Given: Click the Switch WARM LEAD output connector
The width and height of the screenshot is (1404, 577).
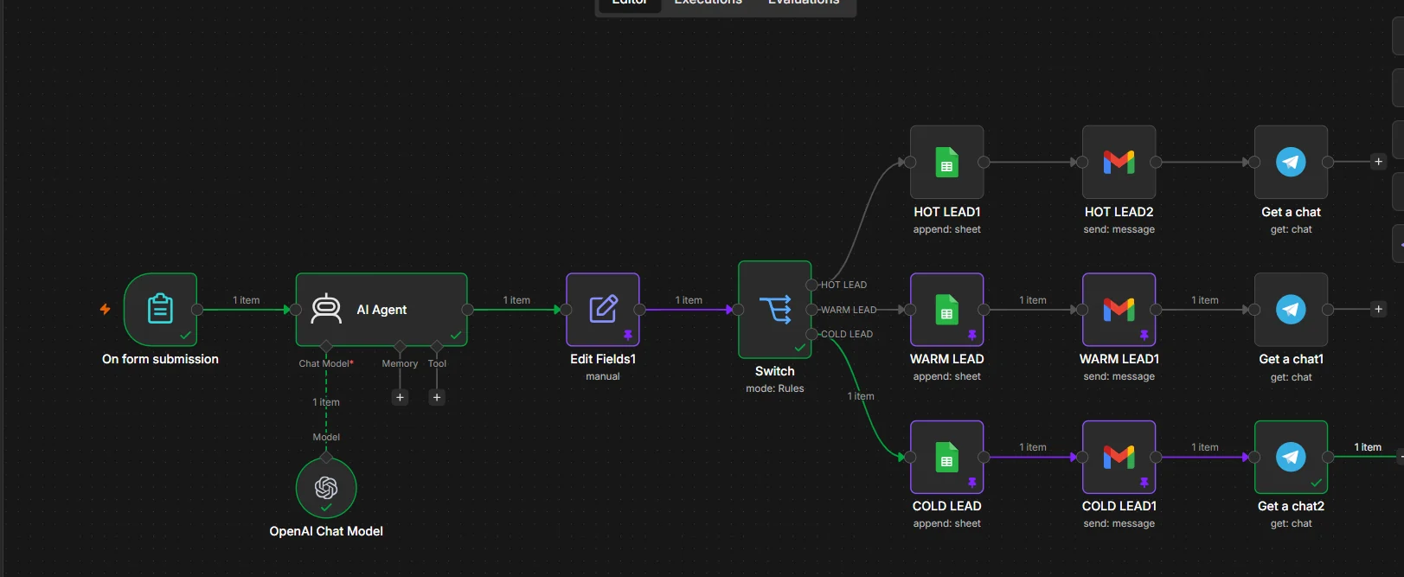Looking at the screenshot, I should click(x=811, y=310).
